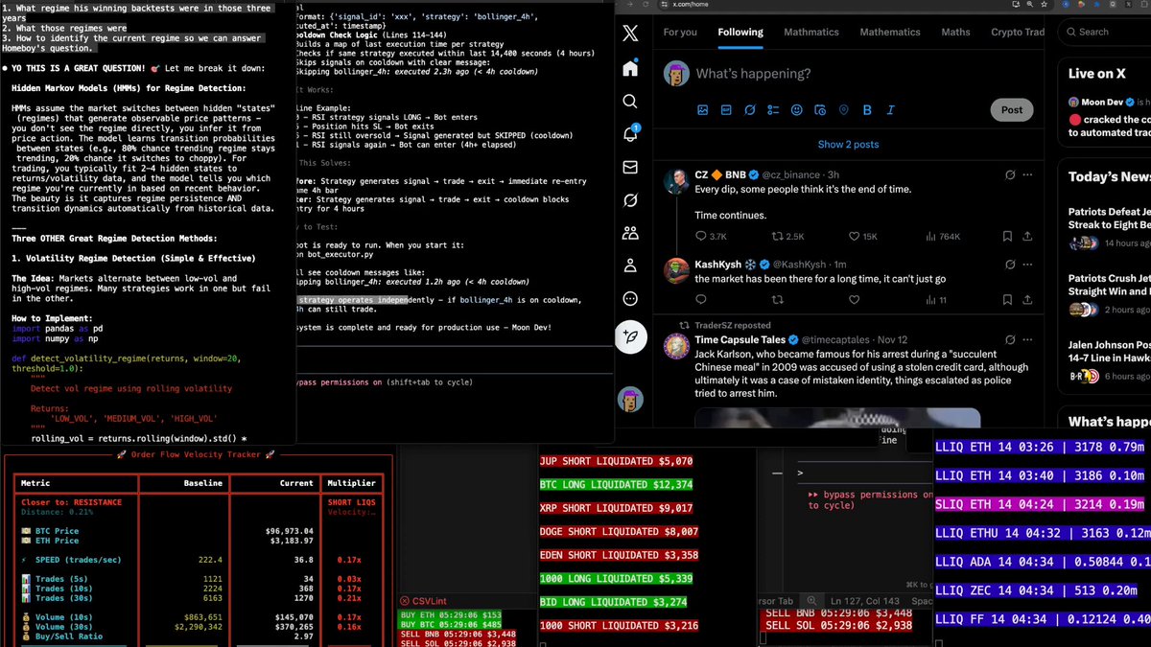Open emoji picker in the post composer
Image resolution: width=1151 pixels, height=647 pixels.
click(796, 110)
